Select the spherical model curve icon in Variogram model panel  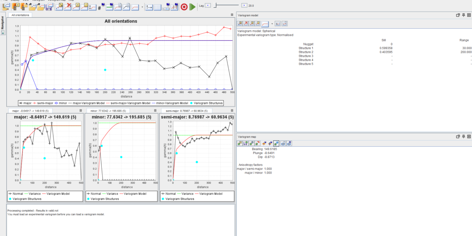[265, 23]
